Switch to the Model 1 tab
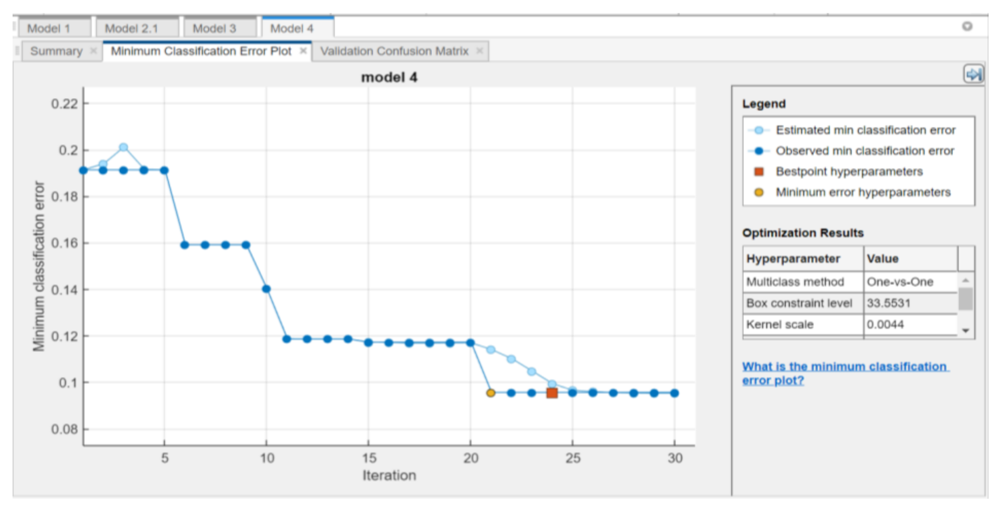The image size is (999, 508). [49, 28]
